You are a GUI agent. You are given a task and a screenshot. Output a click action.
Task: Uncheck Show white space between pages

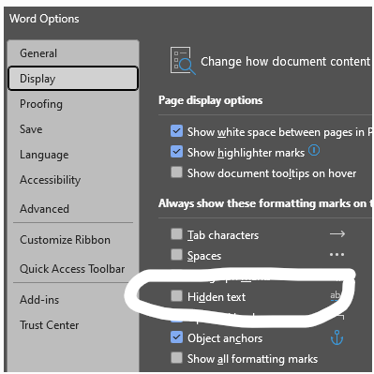[176, 131]
